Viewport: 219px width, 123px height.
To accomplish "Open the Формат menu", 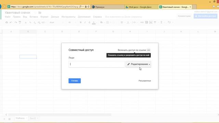I will coord(44,17).
